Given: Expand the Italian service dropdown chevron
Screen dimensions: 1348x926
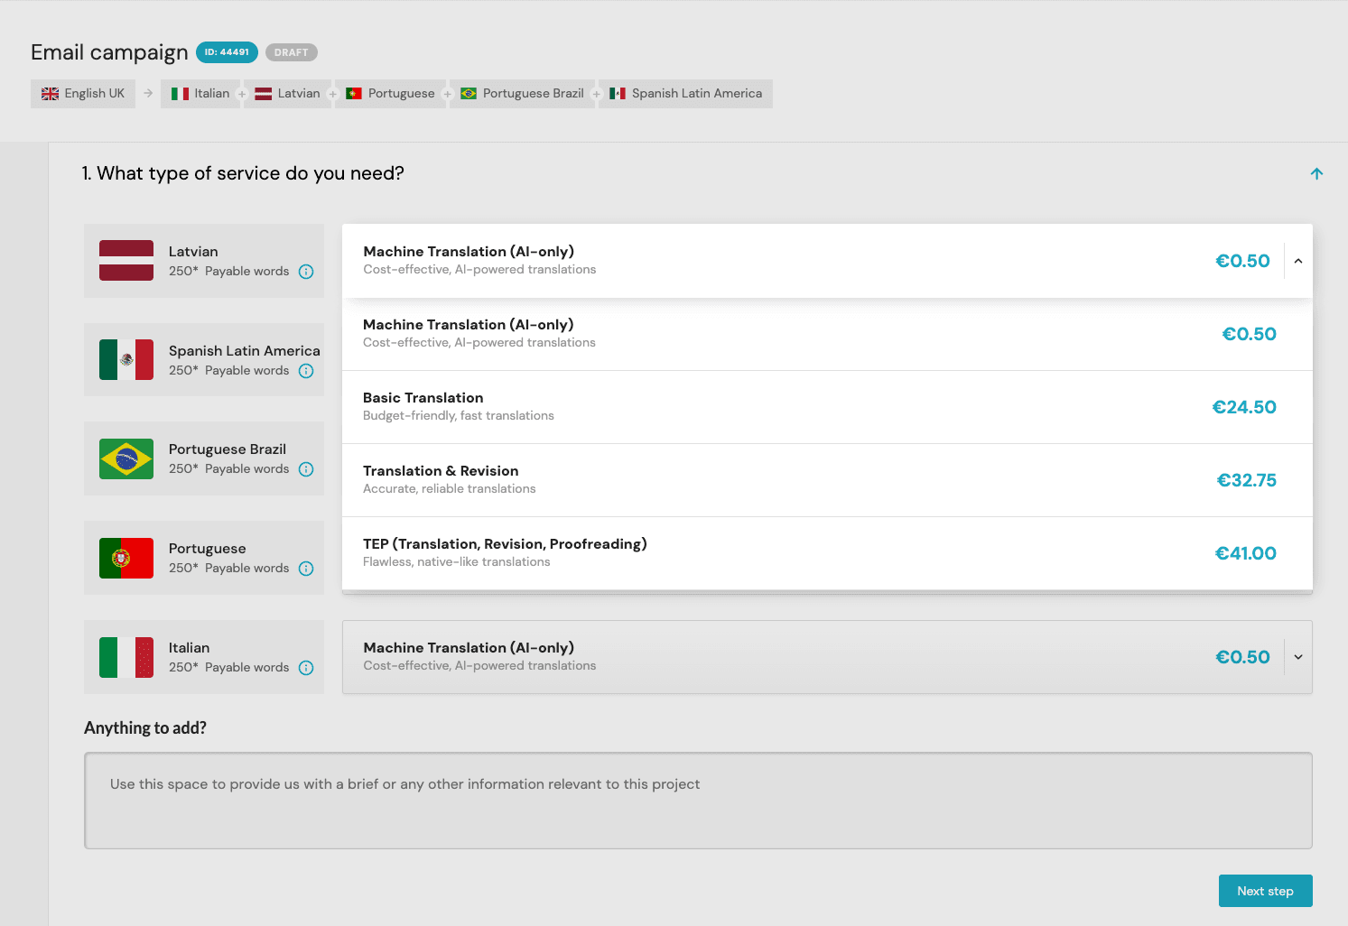Looking at the screenshot, I should point(1297,657).
